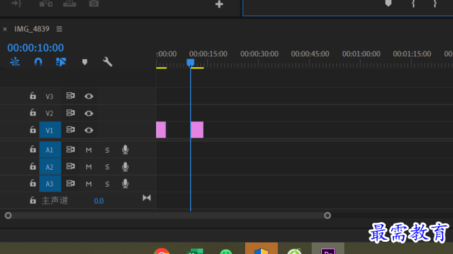Toggle sync lock for V3
This screenshot has height=254, width=453.
click(71, 96)
